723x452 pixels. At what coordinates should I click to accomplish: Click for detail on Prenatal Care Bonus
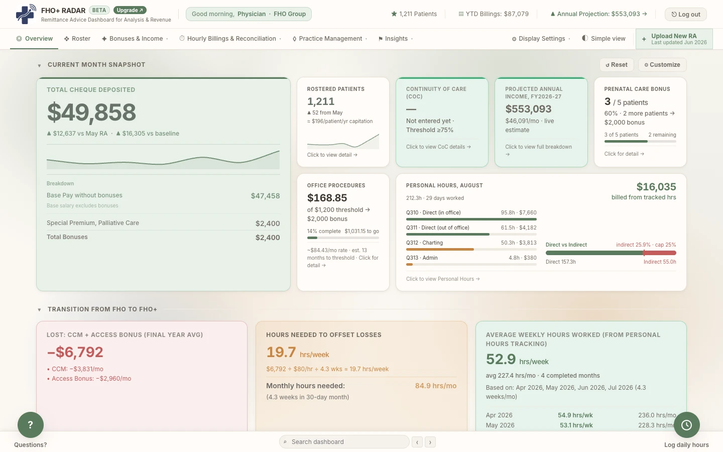pos(624,154)
